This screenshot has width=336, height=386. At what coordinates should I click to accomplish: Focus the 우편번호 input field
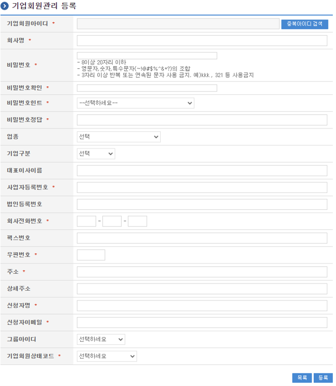(91, 255)
